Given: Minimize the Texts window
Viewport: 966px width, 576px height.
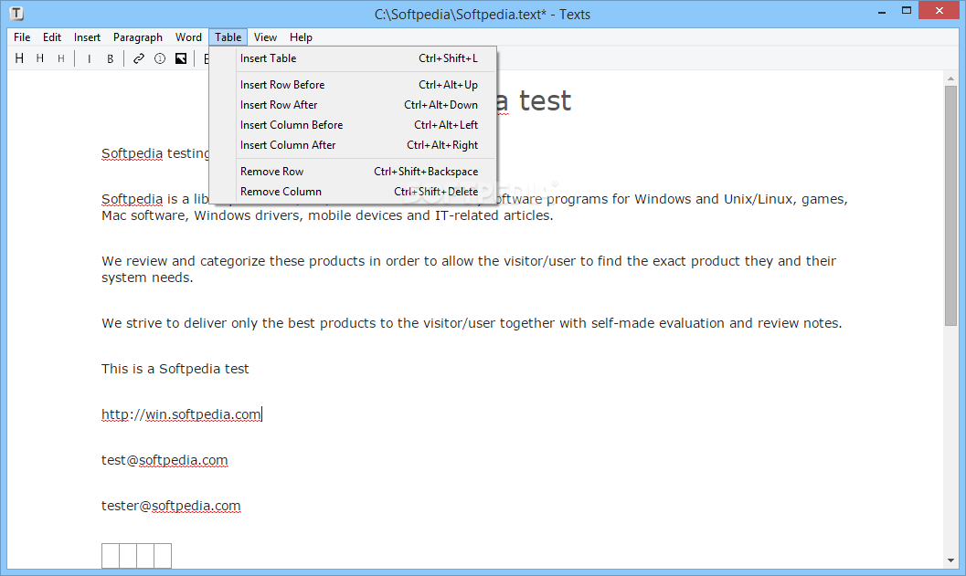Looking at the screenshot, I should 882,12.
